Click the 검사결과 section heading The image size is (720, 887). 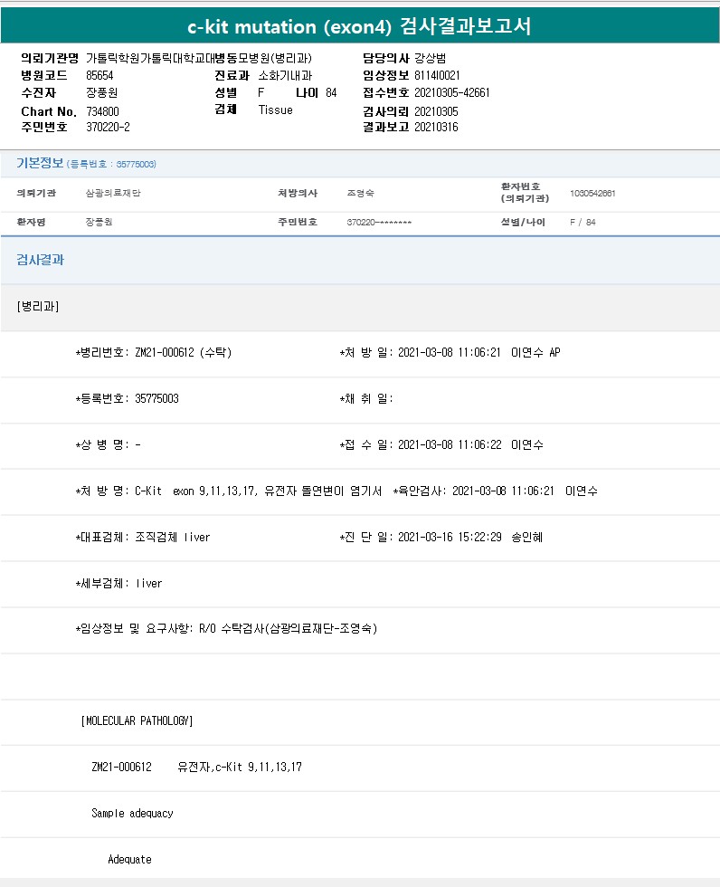pyautogui.click(x=40, y=260)
